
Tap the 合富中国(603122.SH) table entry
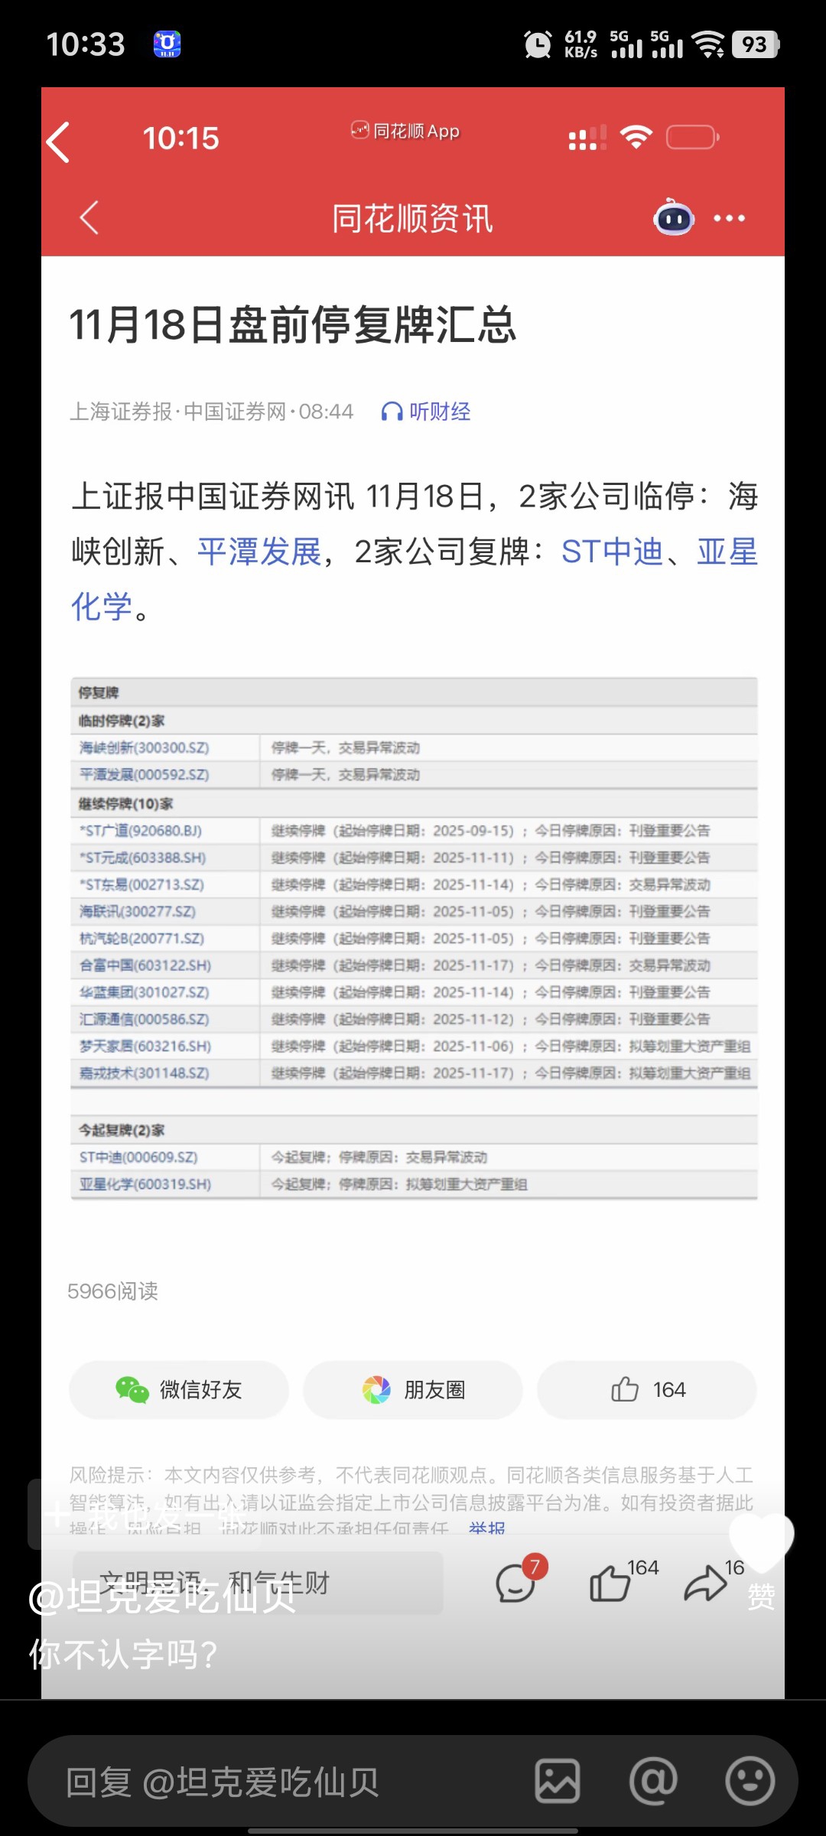pyautogui.click(x=145, y=965)
